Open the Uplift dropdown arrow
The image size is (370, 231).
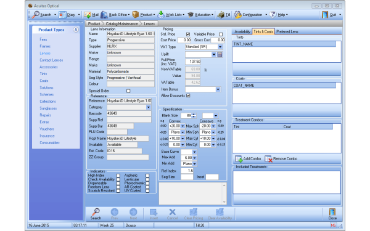pos(214,54)
